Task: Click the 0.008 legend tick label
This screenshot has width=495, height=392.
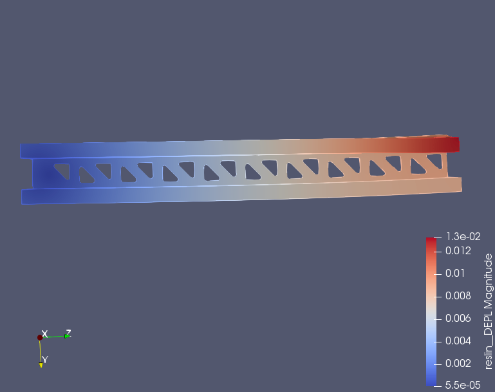Action: pos(458,295)
